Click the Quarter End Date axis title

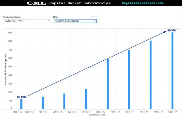[x=97, y=115]
